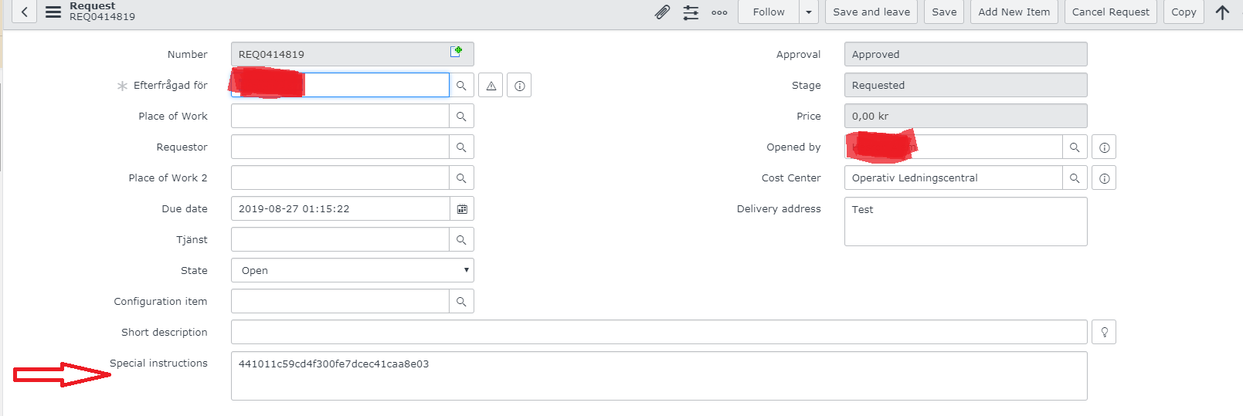The width and height of the screenshot is (1243, 416).
Task: Click the header text REQ0414819
Action: pos(102,17)
